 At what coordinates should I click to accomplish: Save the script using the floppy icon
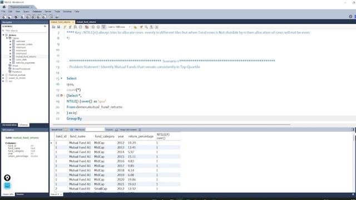[58, 27]
